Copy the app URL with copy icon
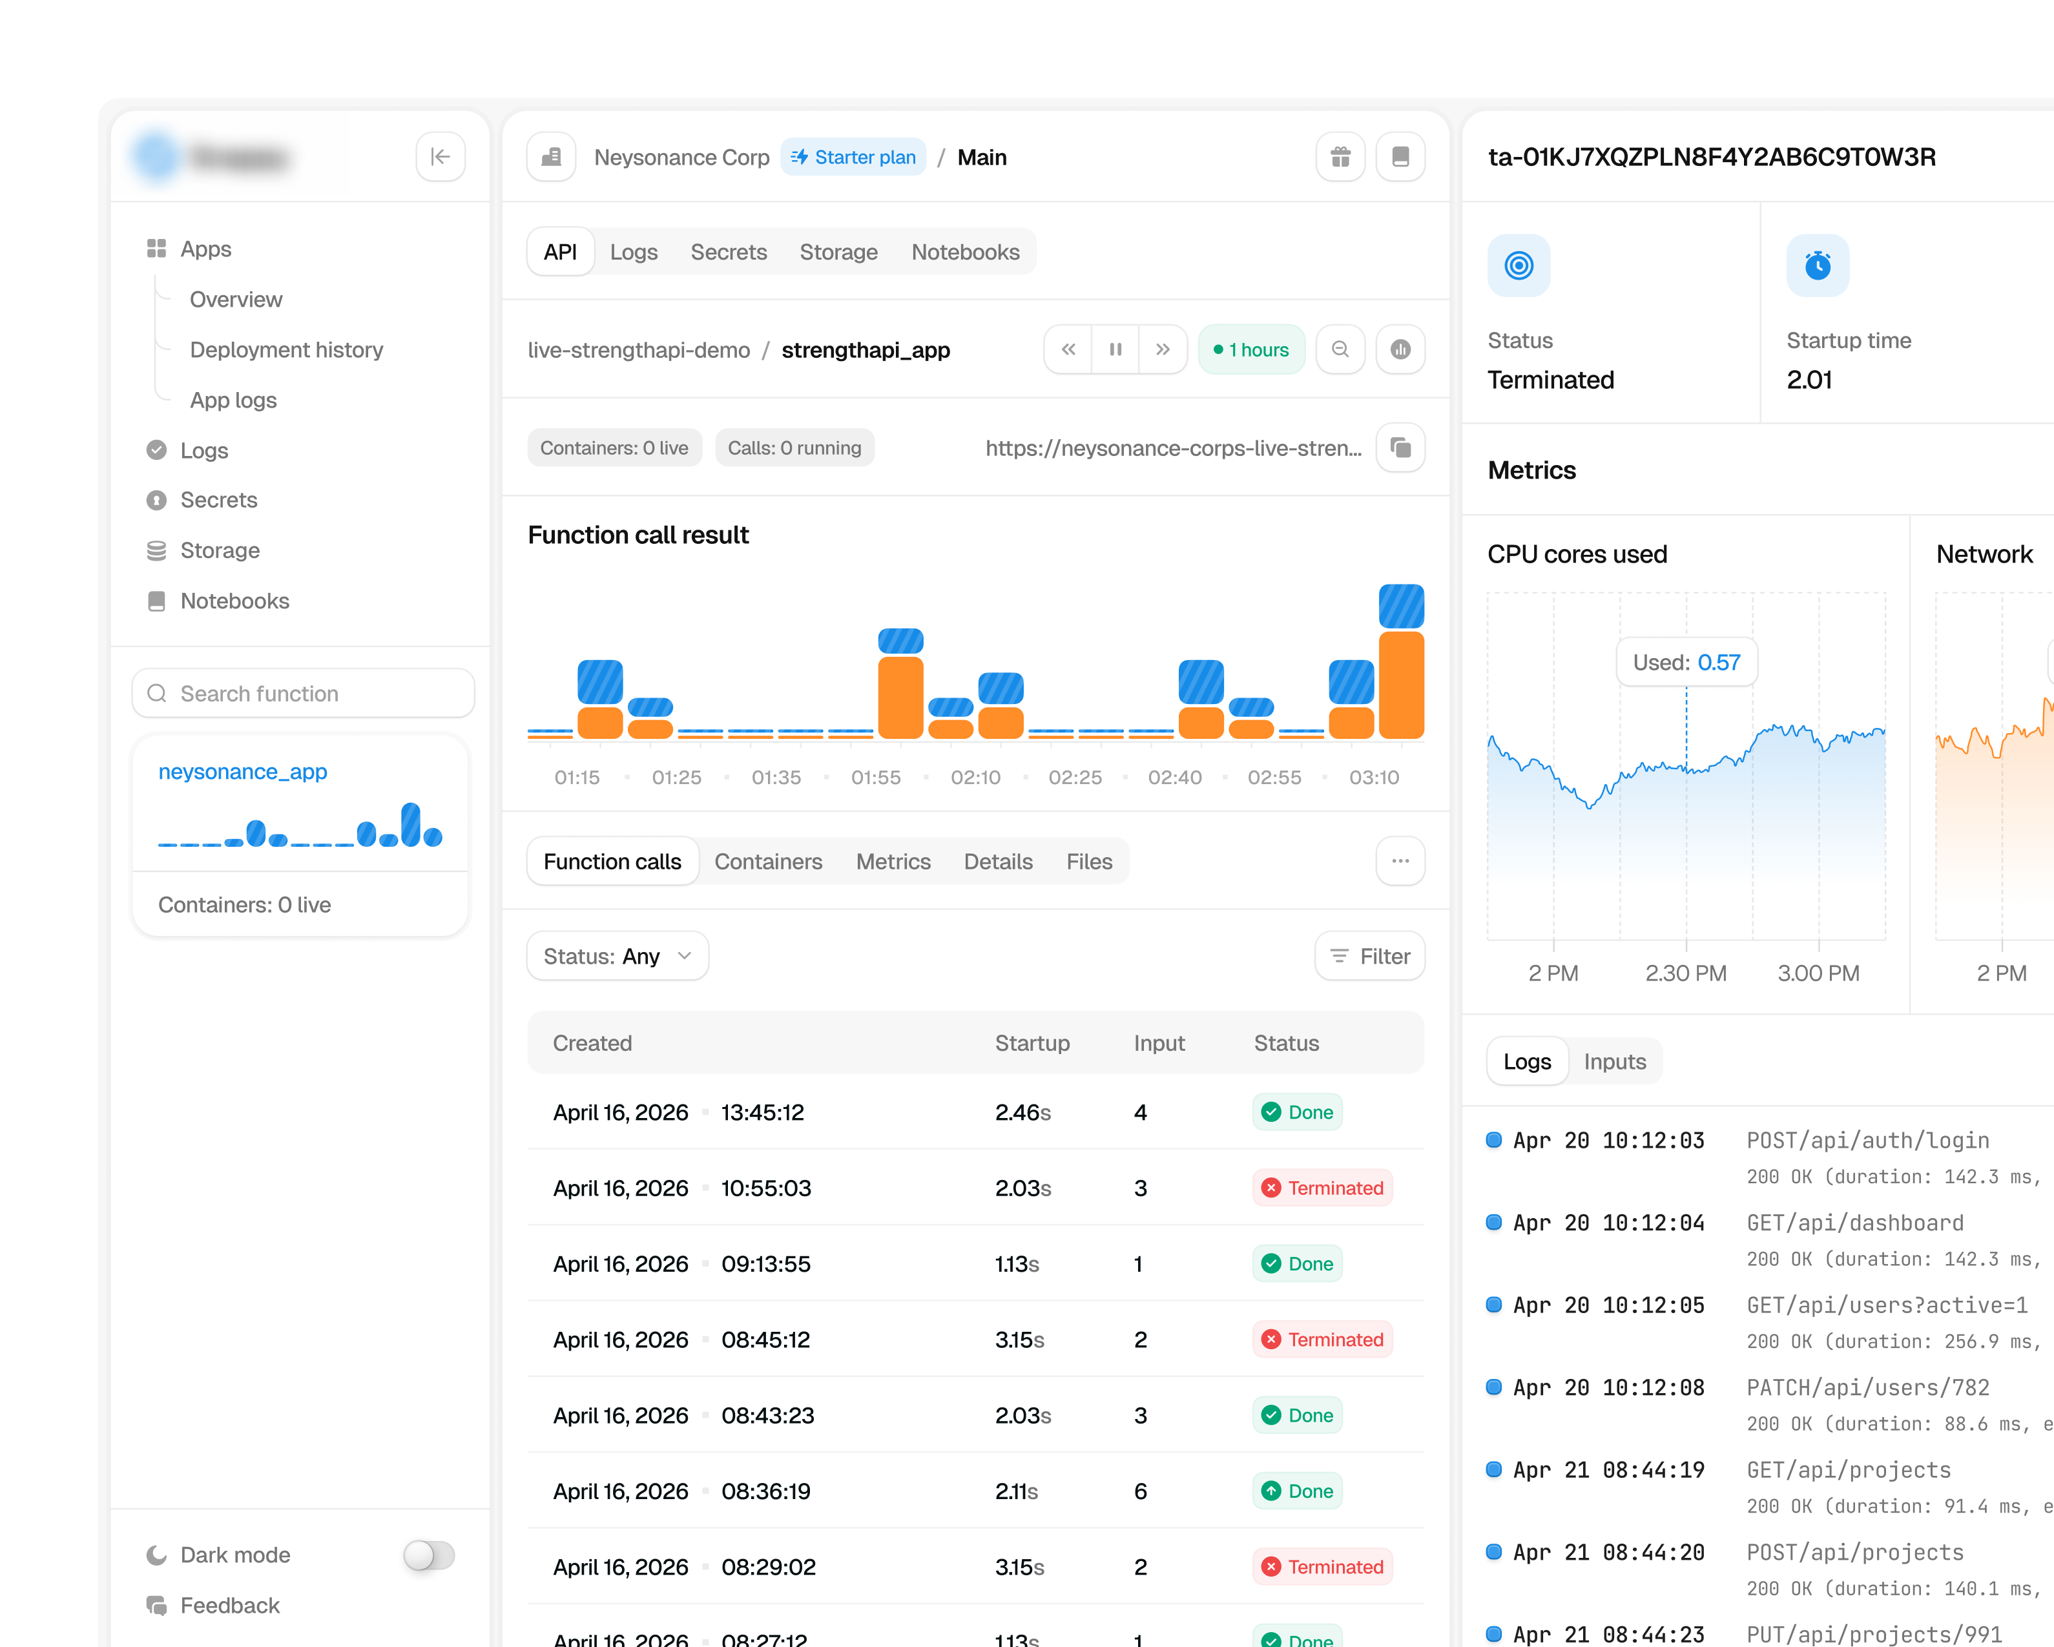The width and height of the screenshot is (2054, 1647). tap(1400, 448)
